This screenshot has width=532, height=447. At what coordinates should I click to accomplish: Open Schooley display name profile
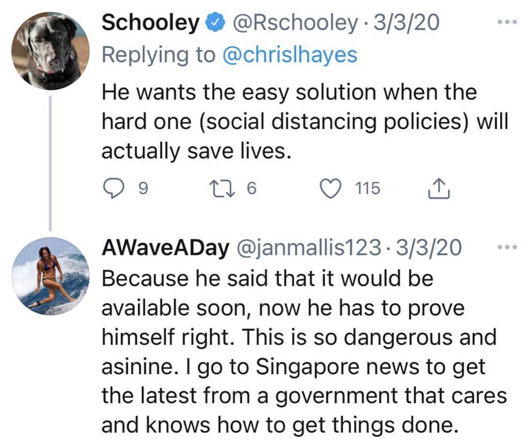[x=151, y=23]
